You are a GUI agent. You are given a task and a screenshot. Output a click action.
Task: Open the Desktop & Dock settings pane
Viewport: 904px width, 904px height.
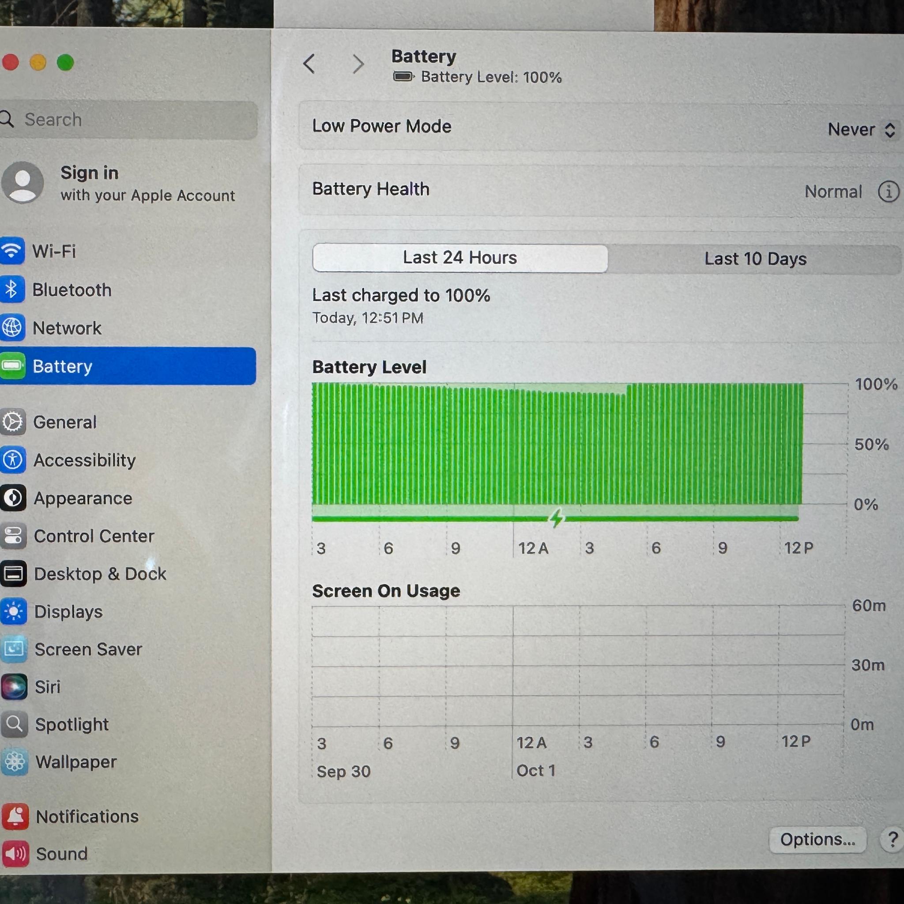pyautogui.click(x=127, y=574)
